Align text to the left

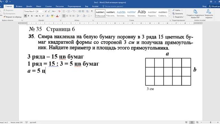pyautogui.click(x=64, y=16)
